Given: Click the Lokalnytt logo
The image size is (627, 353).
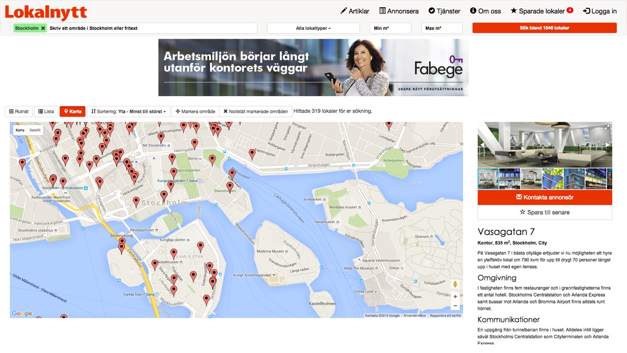Looking at the screenshot, I should [x=46, y=12].
